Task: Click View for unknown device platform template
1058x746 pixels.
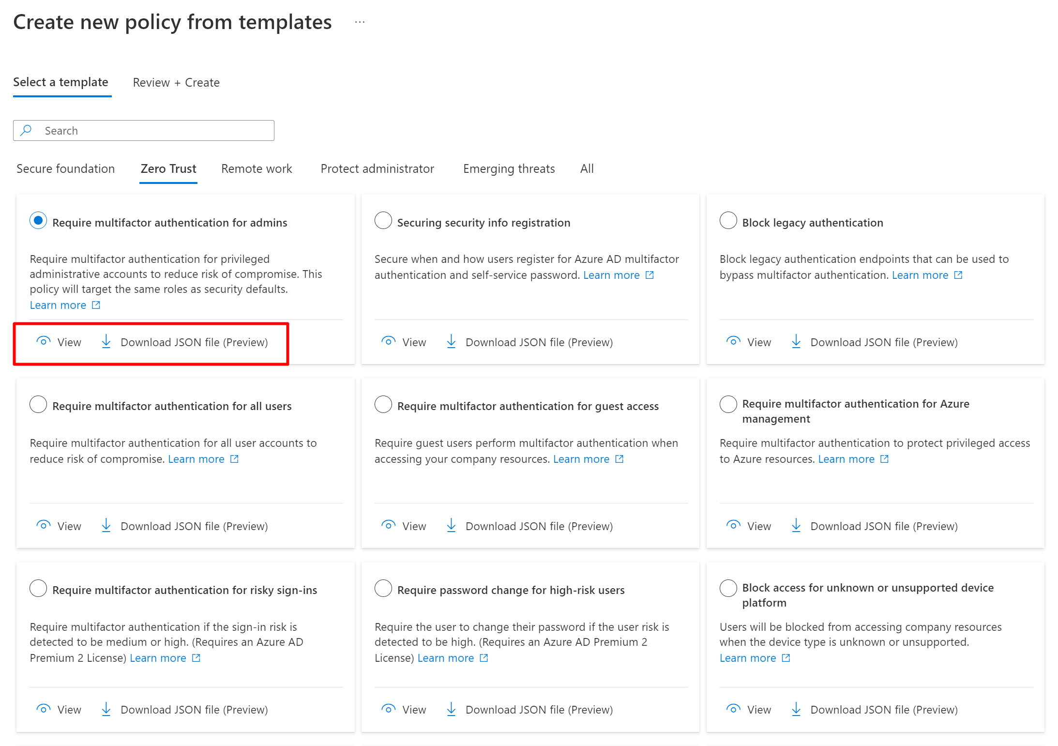Action: pyautogui.click(x=758, y=710)
